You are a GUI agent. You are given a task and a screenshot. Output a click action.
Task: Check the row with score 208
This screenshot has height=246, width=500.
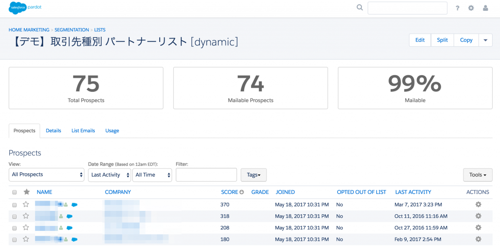(x=14, y=228)
